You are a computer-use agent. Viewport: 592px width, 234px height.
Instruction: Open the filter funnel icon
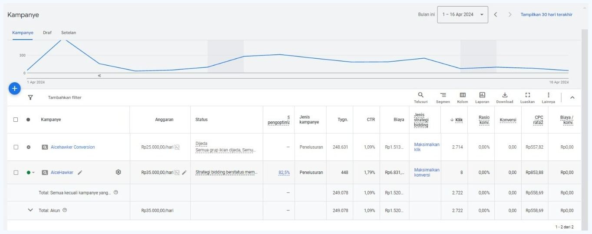point(30,97)
